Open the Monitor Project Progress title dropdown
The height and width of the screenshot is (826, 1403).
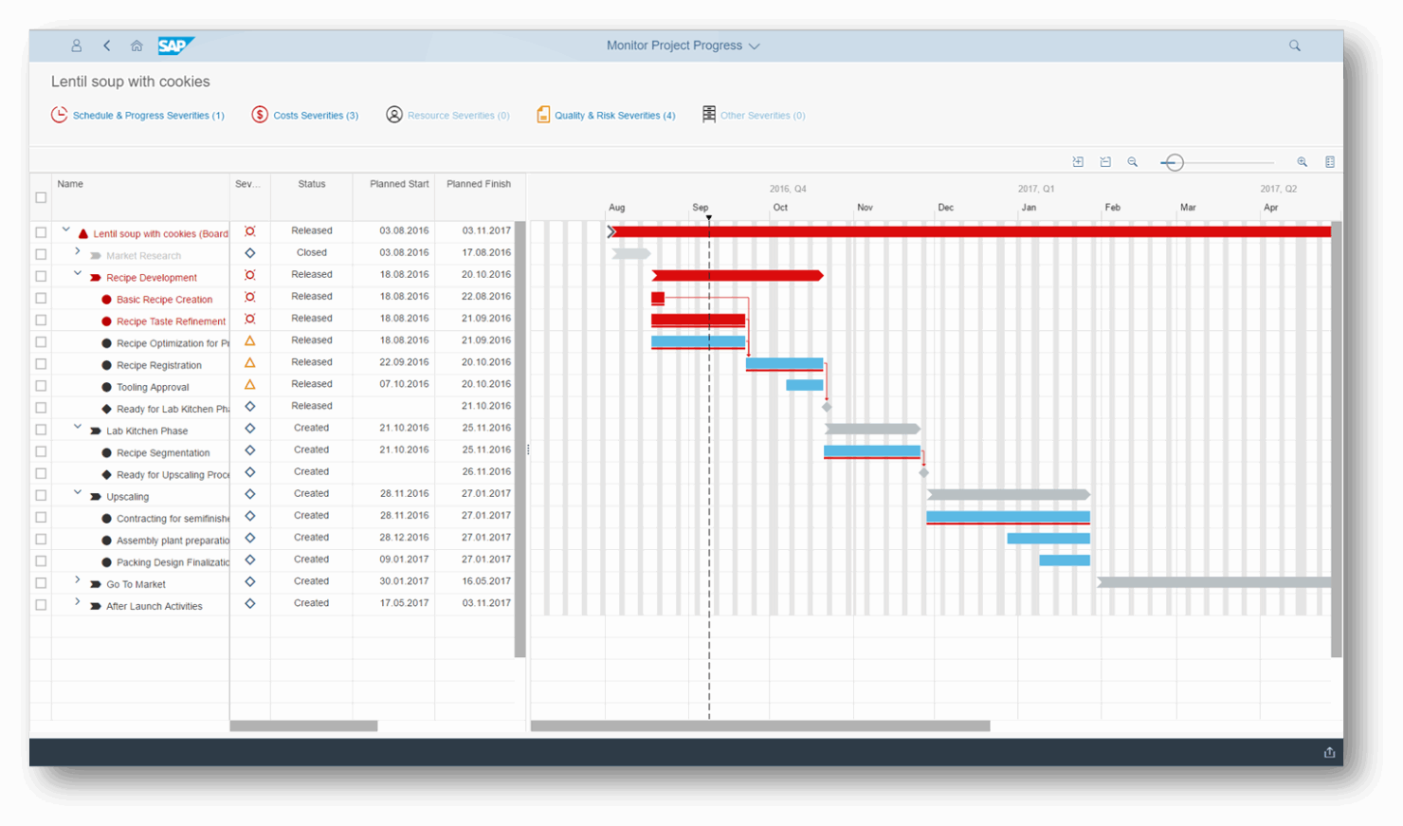pos(755,45)
